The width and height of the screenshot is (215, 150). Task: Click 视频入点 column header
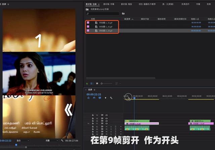[195, 19]
